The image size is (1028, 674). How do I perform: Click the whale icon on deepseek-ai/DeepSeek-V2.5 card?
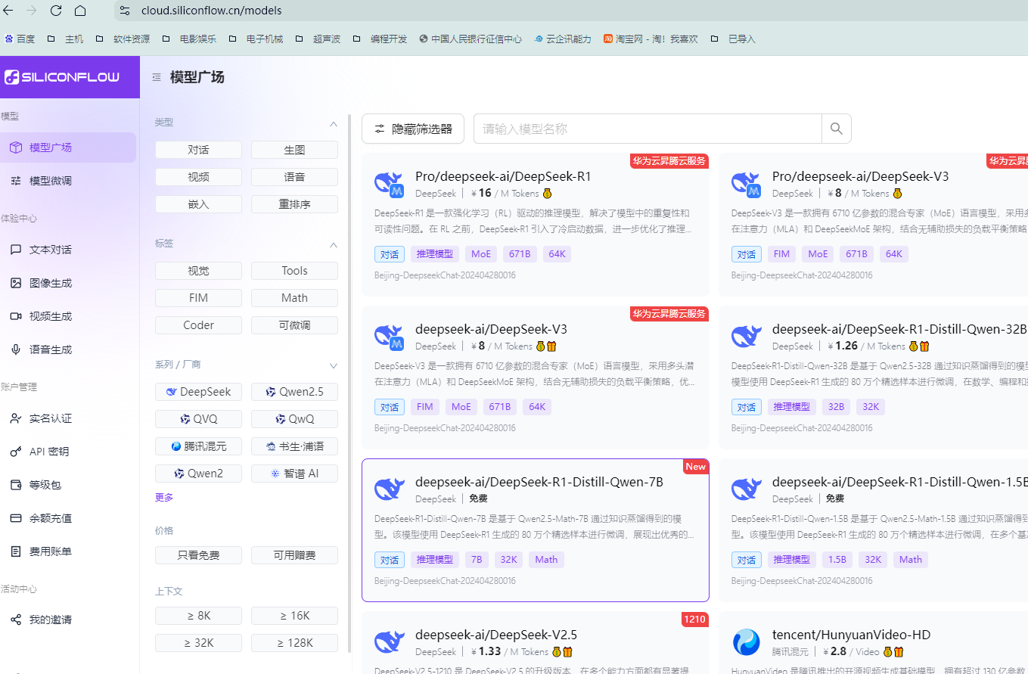[390, 642]
